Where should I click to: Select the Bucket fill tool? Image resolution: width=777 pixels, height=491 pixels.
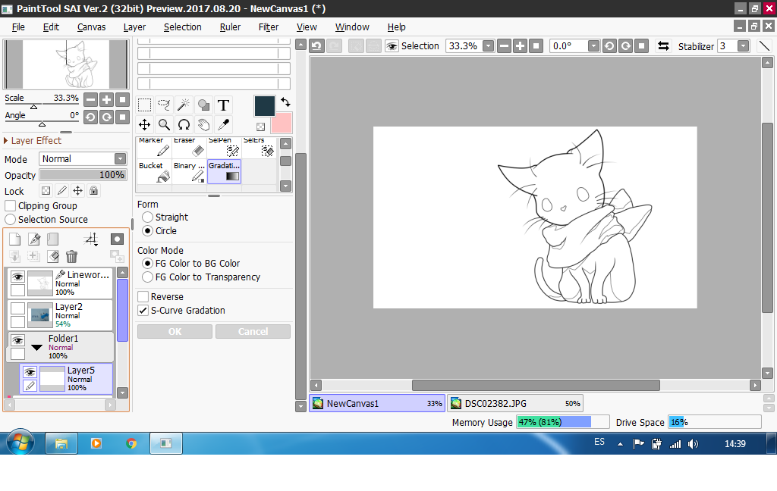point(154,171)
